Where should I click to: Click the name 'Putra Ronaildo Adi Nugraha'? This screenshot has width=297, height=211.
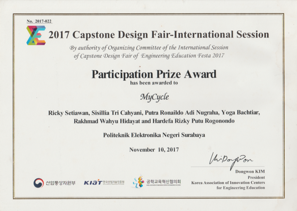click(182, 112)
